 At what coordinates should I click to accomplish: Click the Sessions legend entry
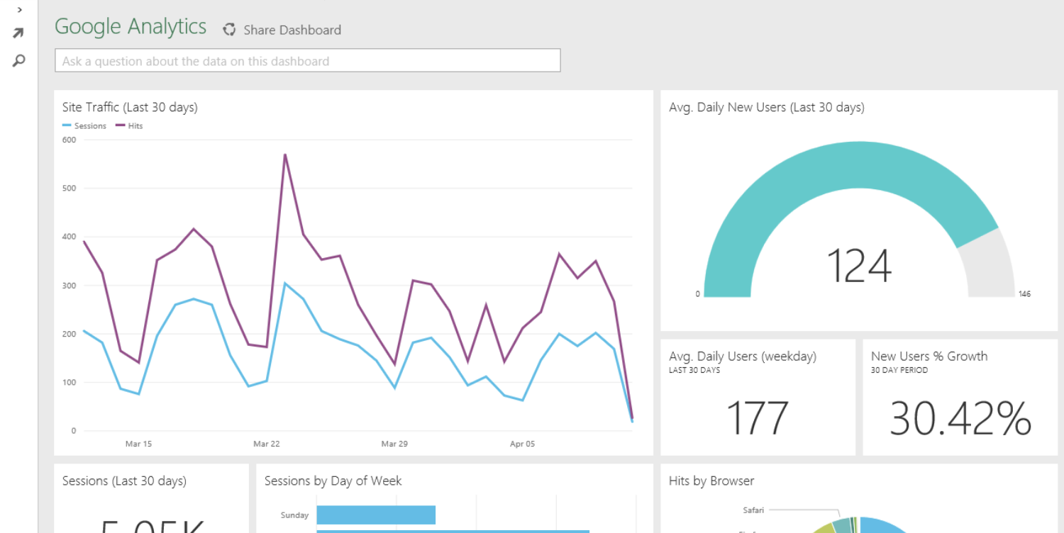(84, 126)
